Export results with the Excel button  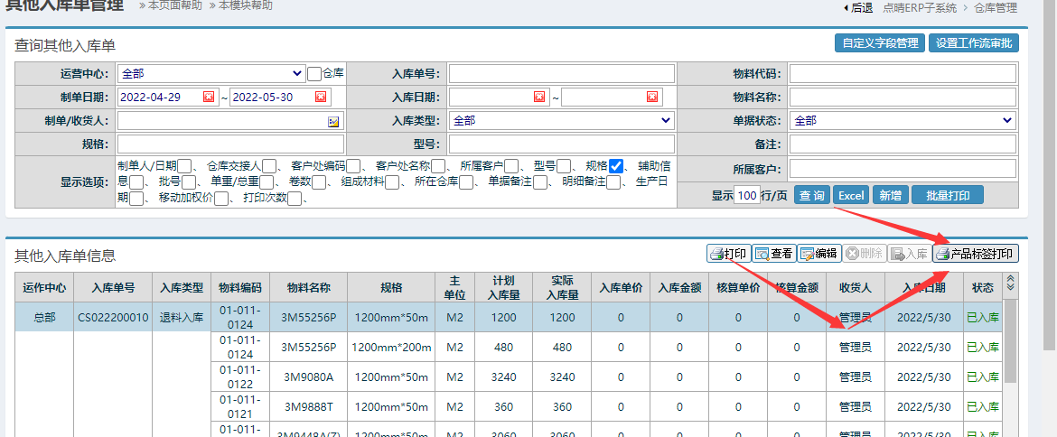pyautogui.click(x=851, y=196)
